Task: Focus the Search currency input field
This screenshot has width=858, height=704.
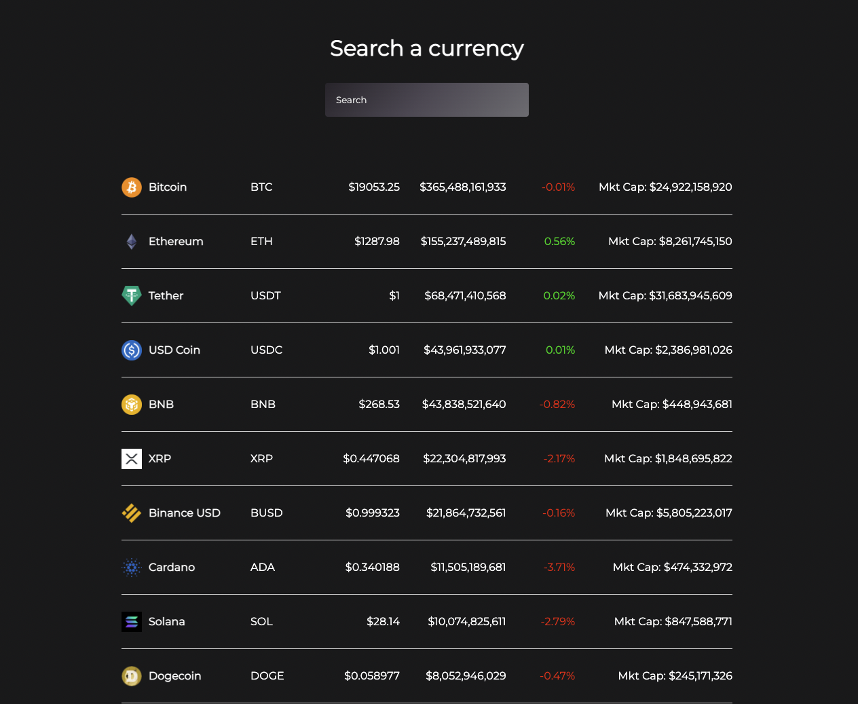Action: tap(427, 100)
